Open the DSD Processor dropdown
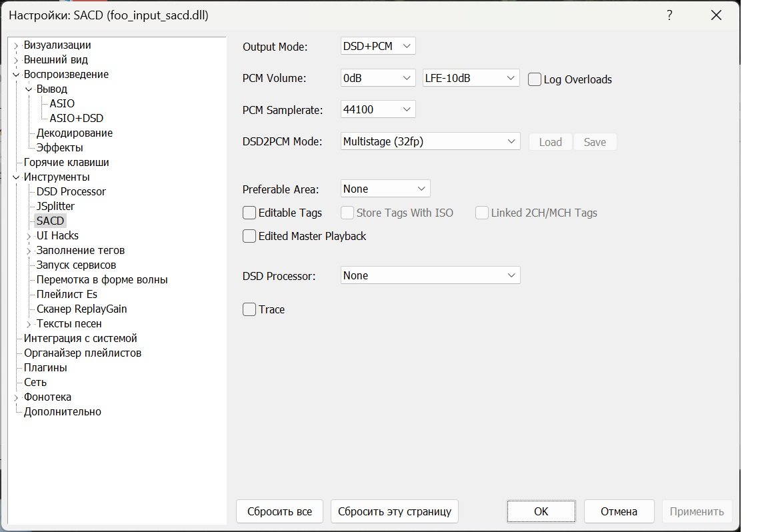Image resolution: width=768 pixels, height=532 pixels. point(430,275)
